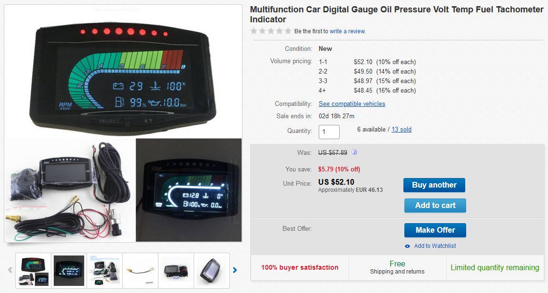
Task: Show next thumbnails with the right arrow
Action: click(x=235, y=270)
